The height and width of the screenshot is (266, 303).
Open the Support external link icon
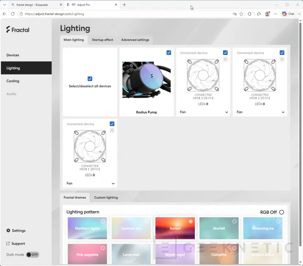(x=8, y=243)
